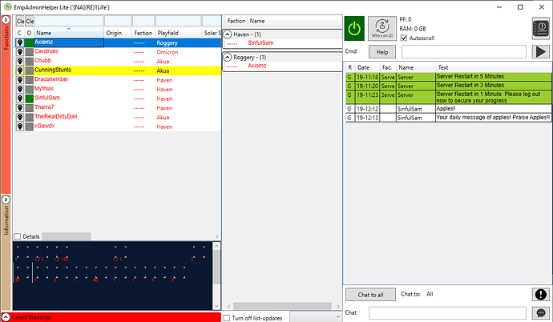Click the Chat message input field

tap(447, 313)
